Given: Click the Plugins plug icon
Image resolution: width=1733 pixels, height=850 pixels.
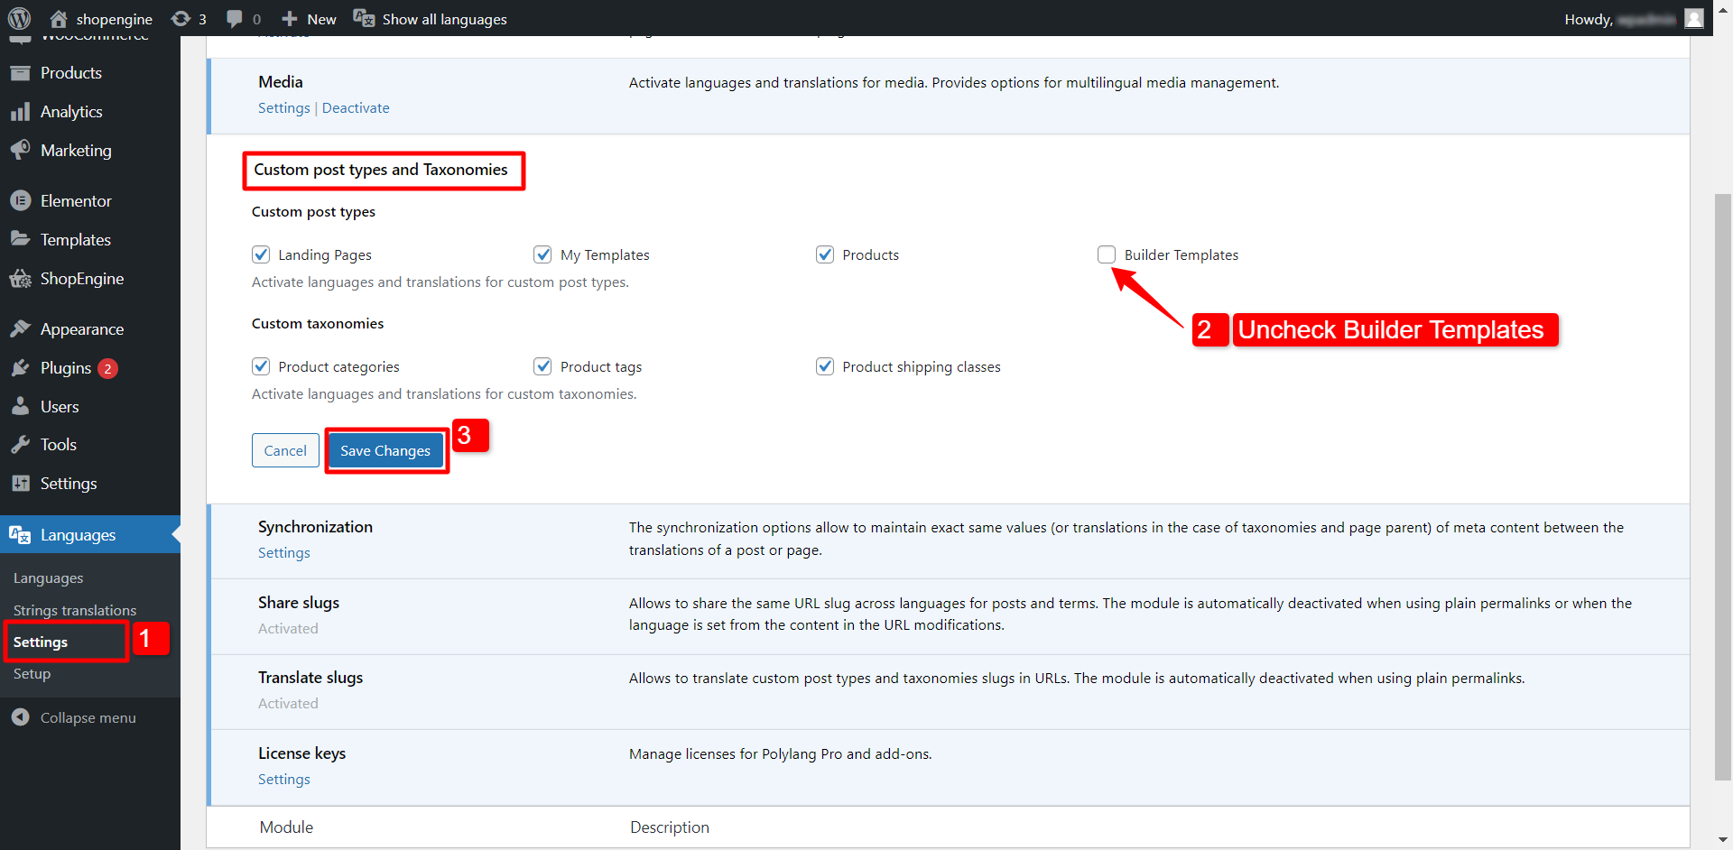Looking at the screenshot, I should pyautogui.click(x=20, y=368).
